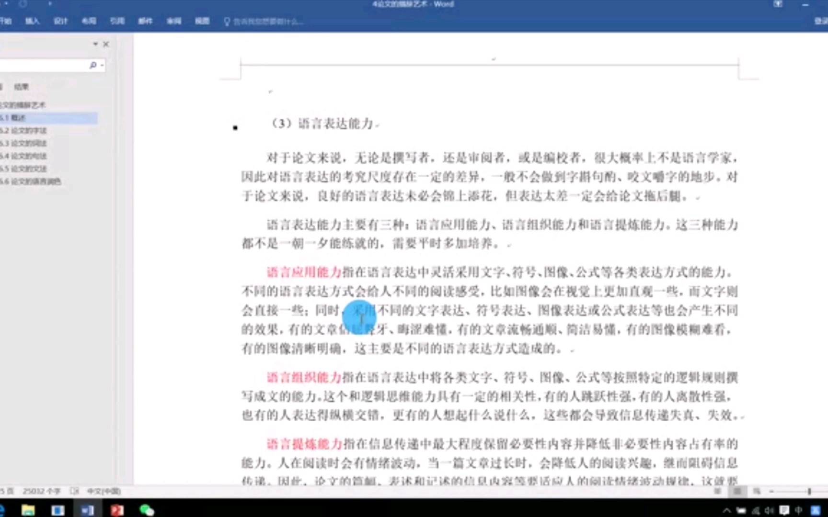Click the zoom out minus button

[x=771, y=491]
